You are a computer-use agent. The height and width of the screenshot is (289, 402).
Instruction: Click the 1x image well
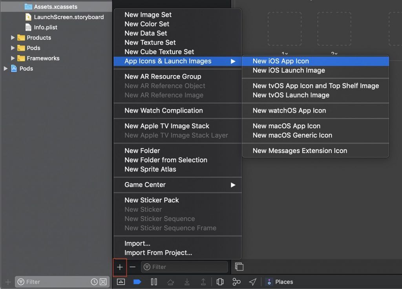285,29
